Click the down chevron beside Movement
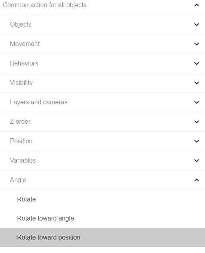 click(x=197, y=44)
